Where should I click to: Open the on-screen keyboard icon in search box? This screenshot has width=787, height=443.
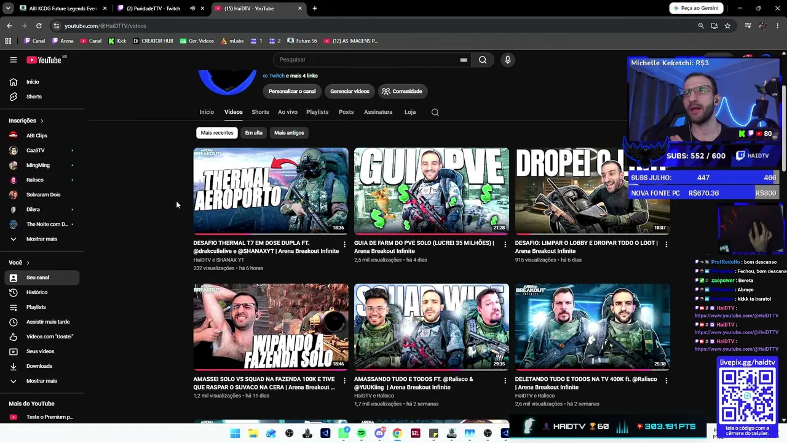464,60
